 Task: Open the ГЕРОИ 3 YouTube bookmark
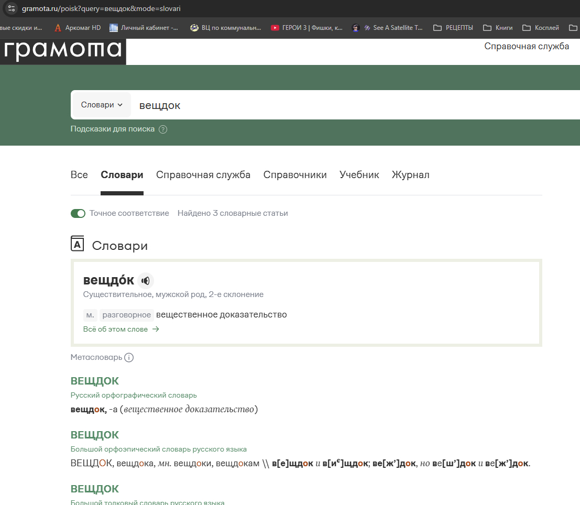pyautogui.click(x=307, y=28)
